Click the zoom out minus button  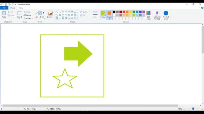pyautogui.click(x=184, y=109)
